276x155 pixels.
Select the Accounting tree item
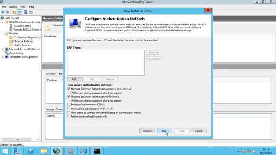tap(16, 53)
